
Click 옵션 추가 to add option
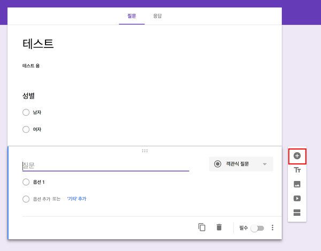click(42, 199)
